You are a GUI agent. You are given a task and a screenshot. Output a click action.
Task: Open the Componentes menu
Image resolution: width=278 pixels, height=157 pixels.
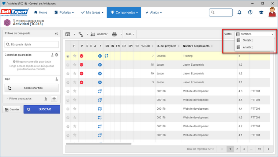coord(124,12)
